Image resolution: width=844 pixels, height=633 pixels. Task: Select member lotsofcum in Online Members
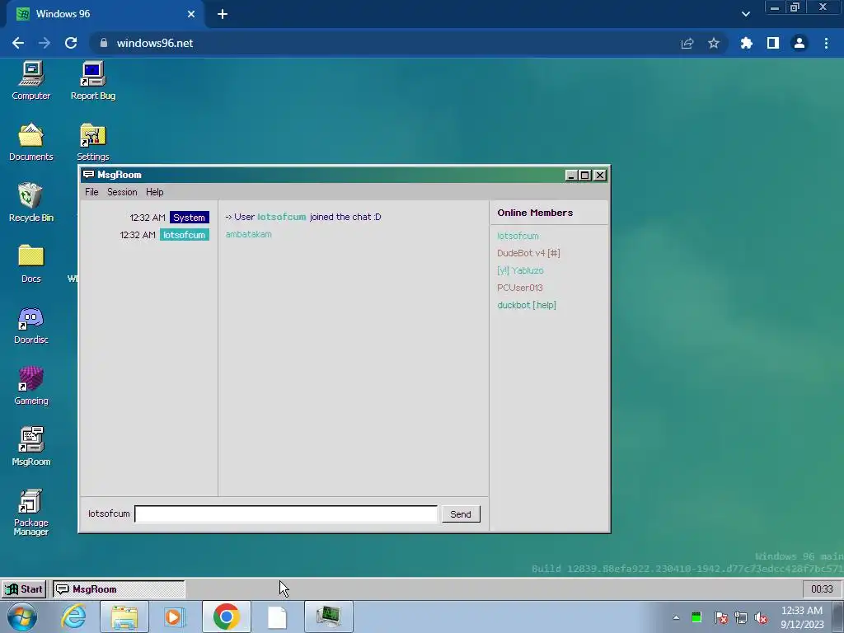(x=518, y=236)
